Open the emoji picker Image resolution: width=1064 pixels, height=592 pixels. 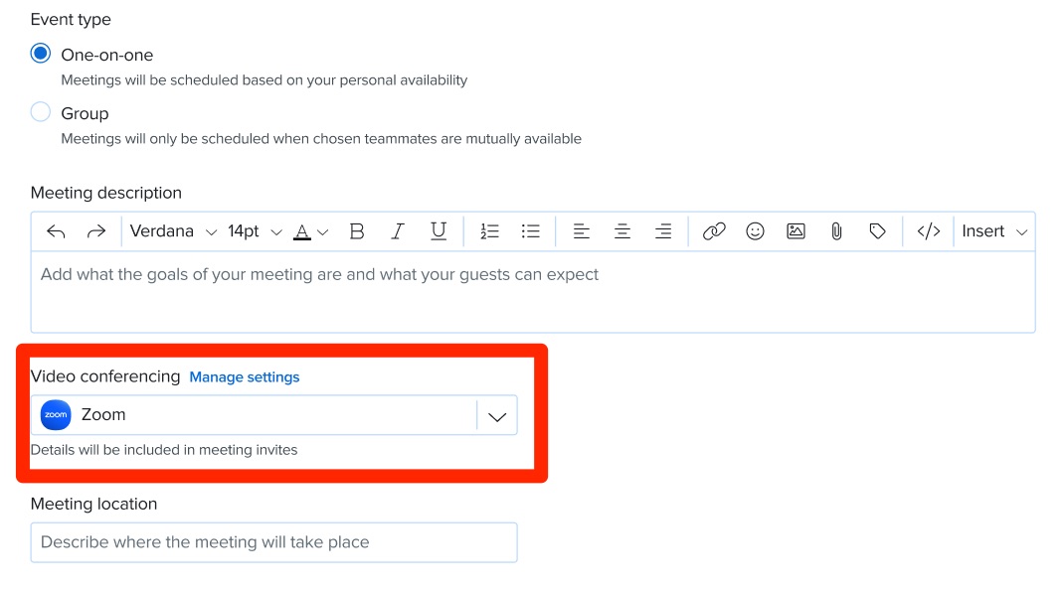tap(756, 231)
